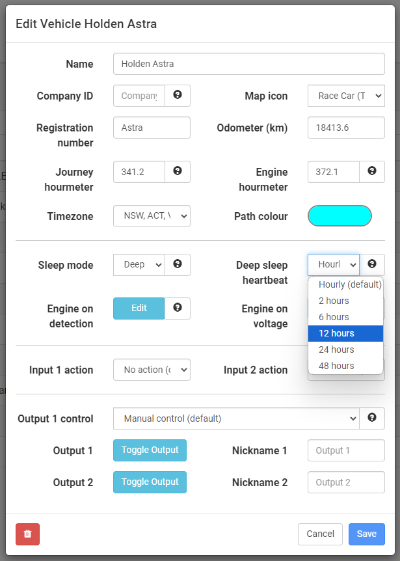
Task: Select the 2 hours option
Action: (x=345, y=301)
